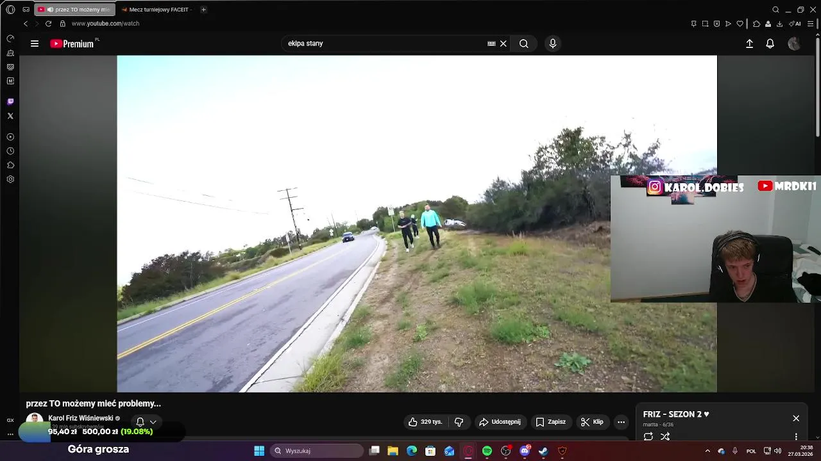Open browser downloads icon
The height and width of the screenshot is (461, 821).
click(x=779, y=24)
